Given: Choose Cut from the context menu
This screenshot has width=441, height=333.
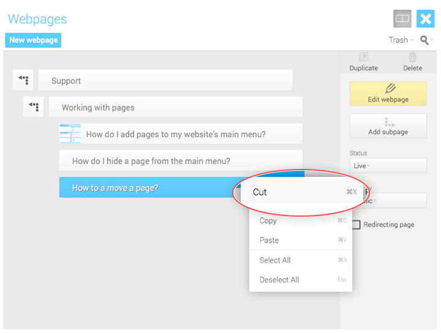Looking at the screenshot, I should coord(260,192).
